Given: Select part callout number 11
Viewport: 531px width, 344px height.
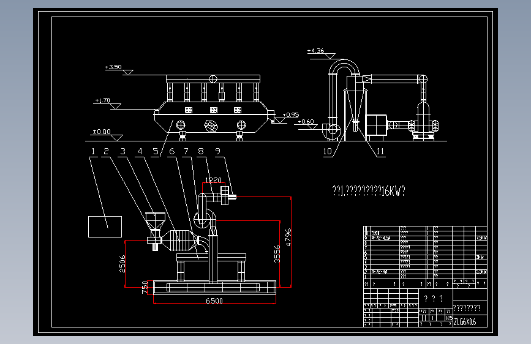Looking at the screenshot, I should (380, 151).
